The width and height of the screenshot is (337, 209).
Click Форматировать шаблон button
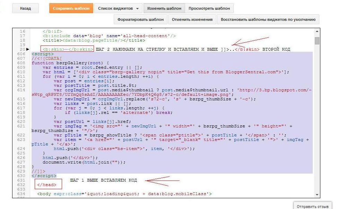click(x=140, y=19)
